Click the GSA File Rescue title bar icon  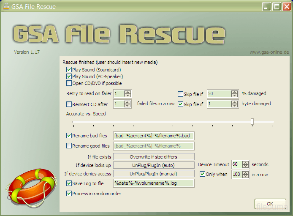tap(6, 7)
